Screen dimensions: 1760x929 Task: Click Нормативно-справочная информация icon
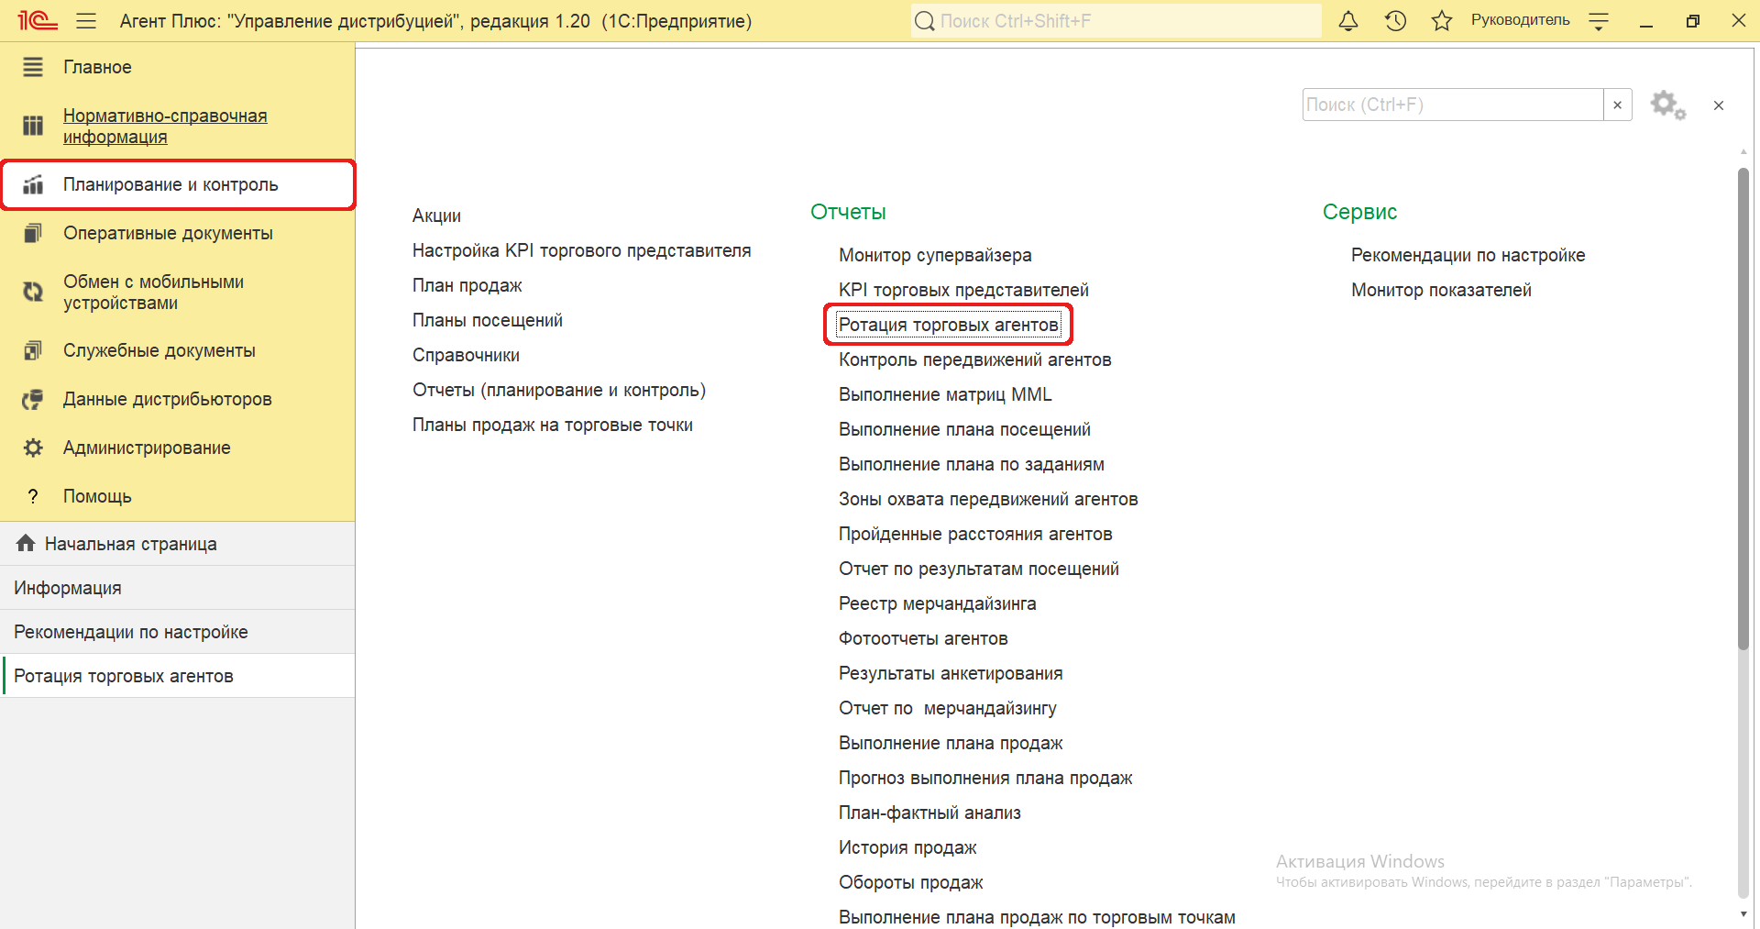click(33, 126)
